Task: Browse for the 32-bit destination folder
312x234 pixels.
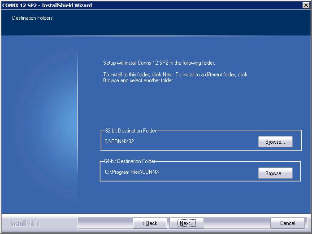Action: 275,142
